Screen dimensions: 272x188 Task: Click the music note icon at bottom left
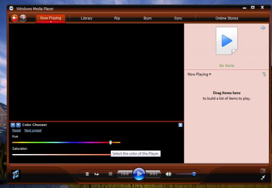click(x=16, y=174)
